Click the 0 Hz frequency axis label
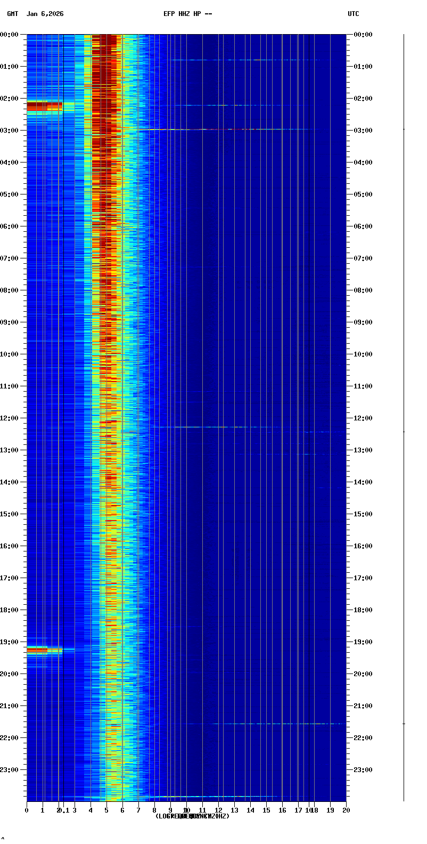This screenshot has width=427, height=844. click(x=27, y=810)
